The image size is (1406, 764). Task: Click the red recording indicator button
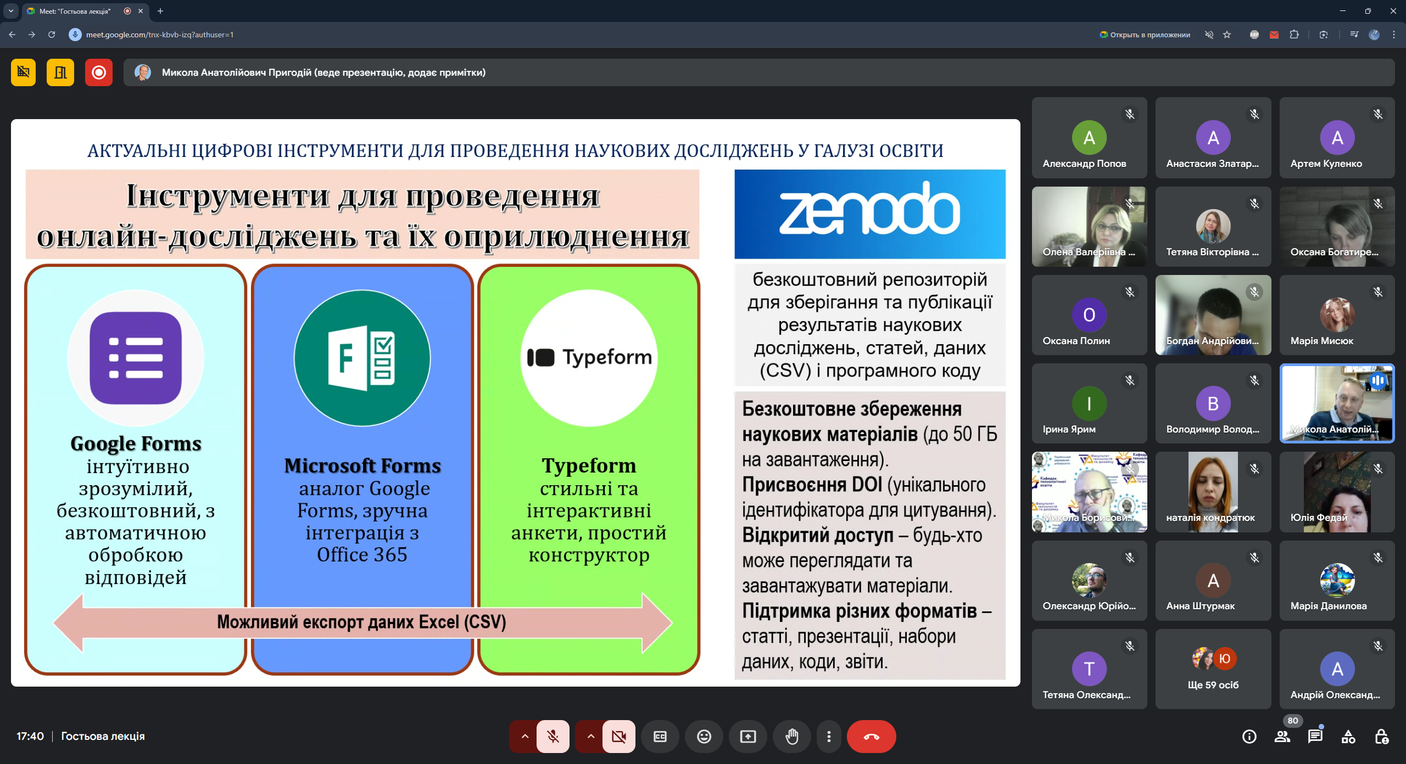point(99,72)
